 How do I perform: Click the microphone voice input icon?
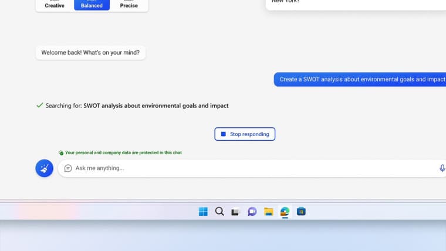[442, 168]
